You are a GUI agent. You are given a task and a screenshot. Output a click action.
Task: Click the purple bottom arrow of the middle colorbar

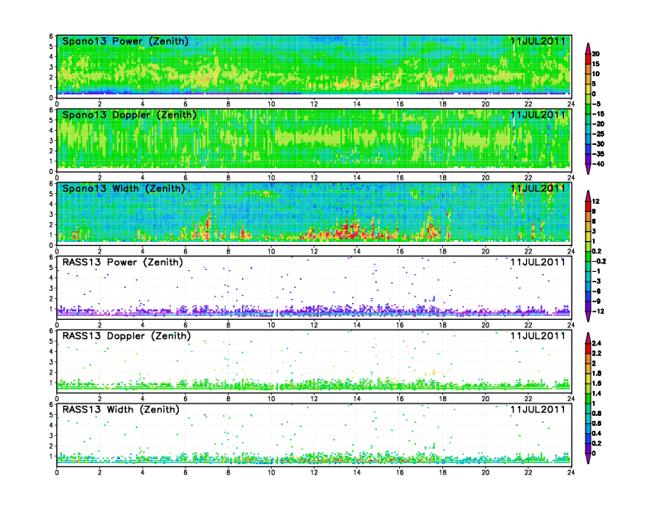(588, 316)
